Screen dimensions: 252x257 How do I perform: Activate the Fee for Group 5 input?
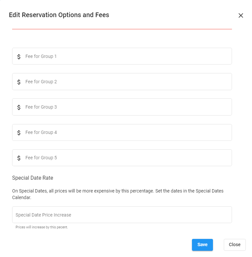click(126, 158)
